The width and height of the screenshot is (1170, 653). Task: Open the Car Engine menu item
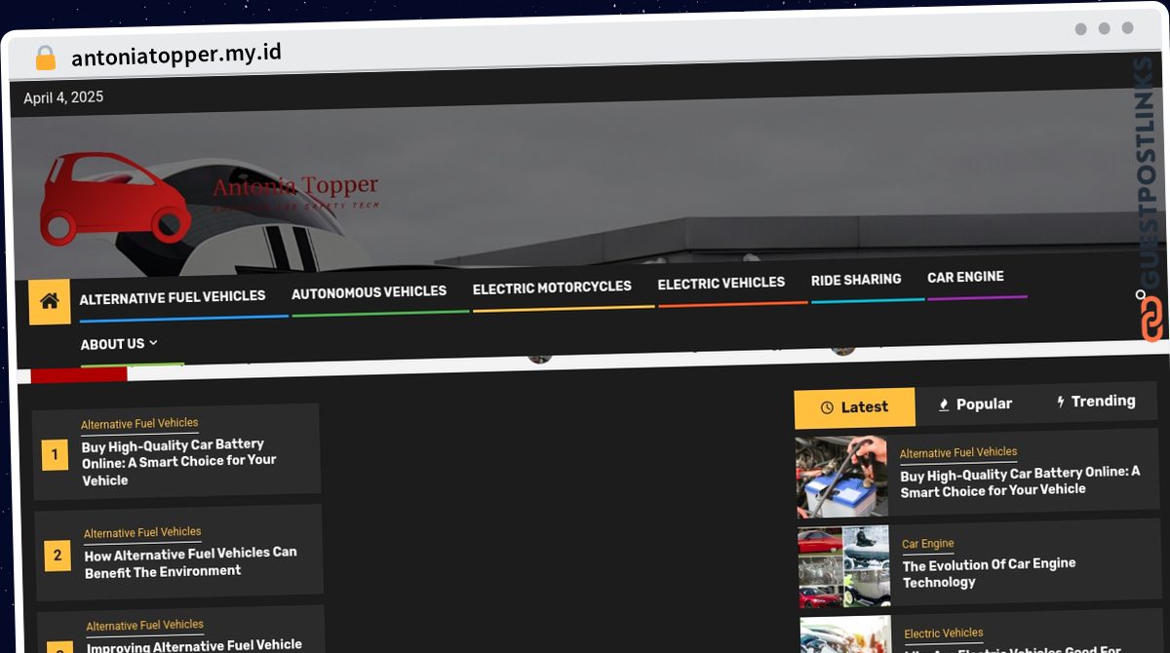point(965,277)
